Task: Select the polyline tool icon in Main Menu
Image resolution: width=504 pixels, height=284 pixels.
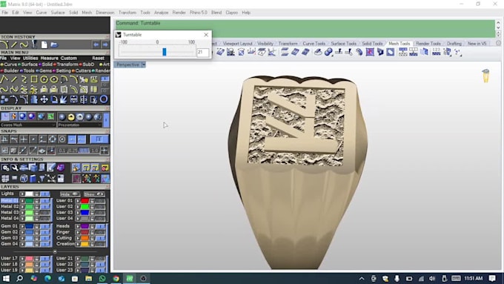Action: click(x=4, y=79)
